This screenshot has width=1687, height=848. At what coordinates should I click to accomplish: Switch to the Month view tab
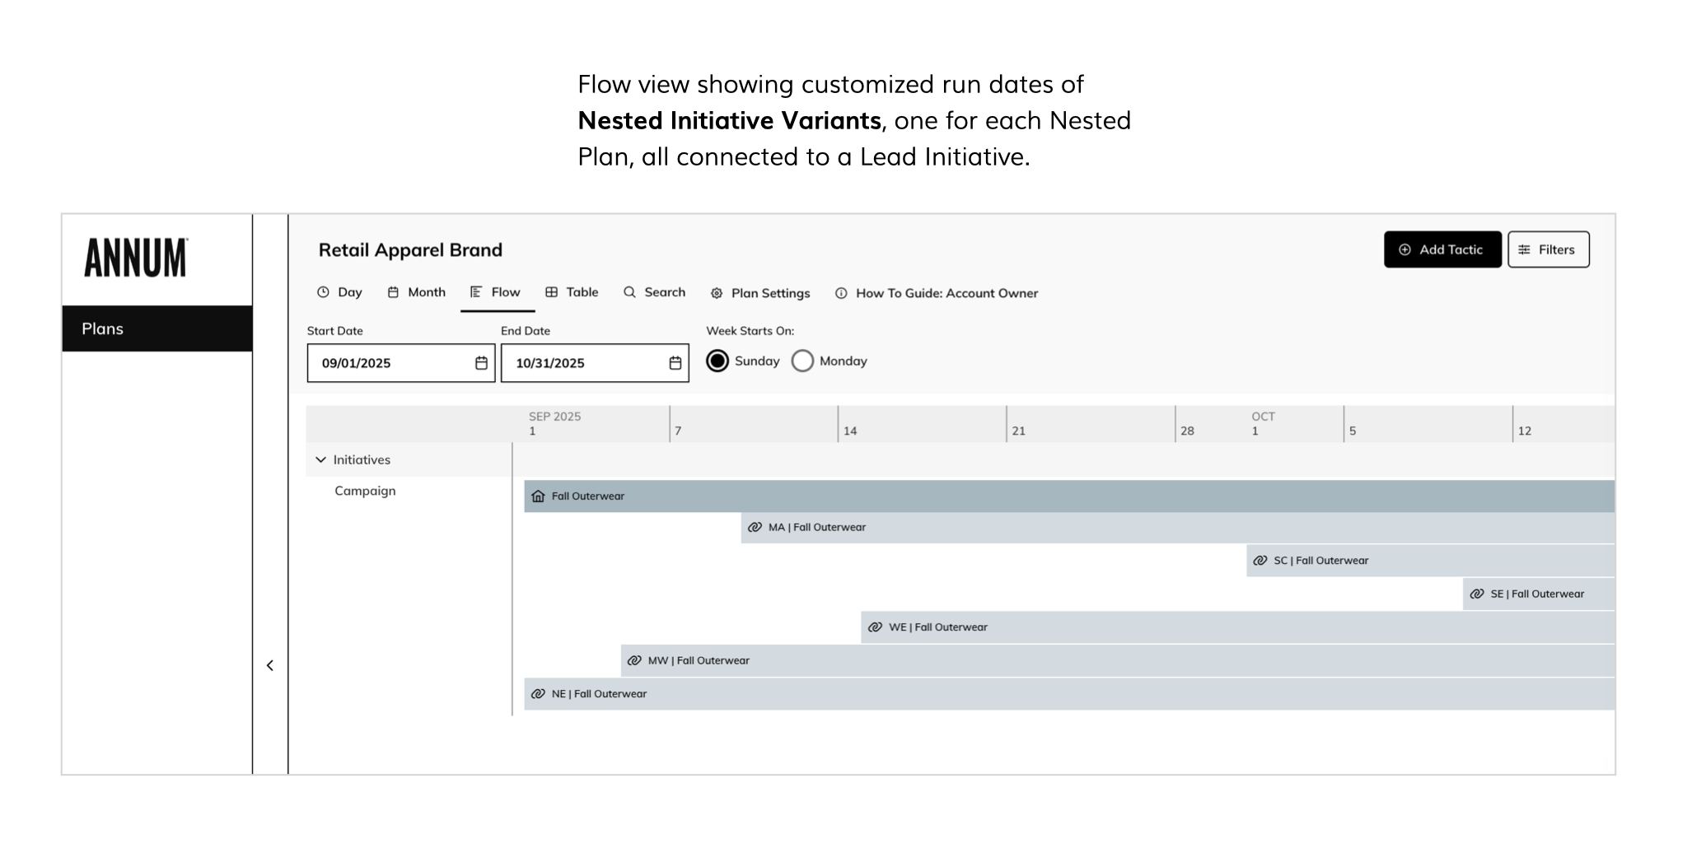click(x=417, y=292)
